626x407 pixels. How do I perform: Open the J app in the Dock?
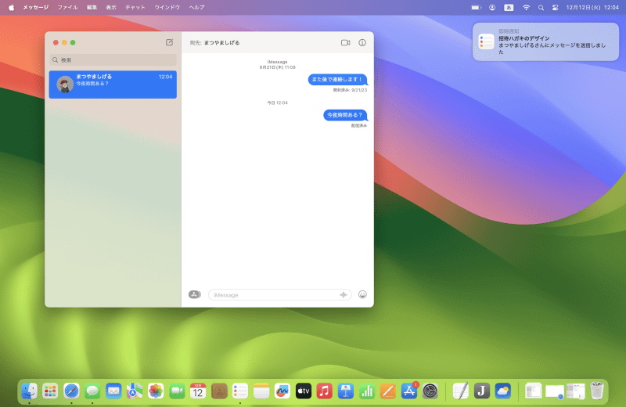click(481, 391)
